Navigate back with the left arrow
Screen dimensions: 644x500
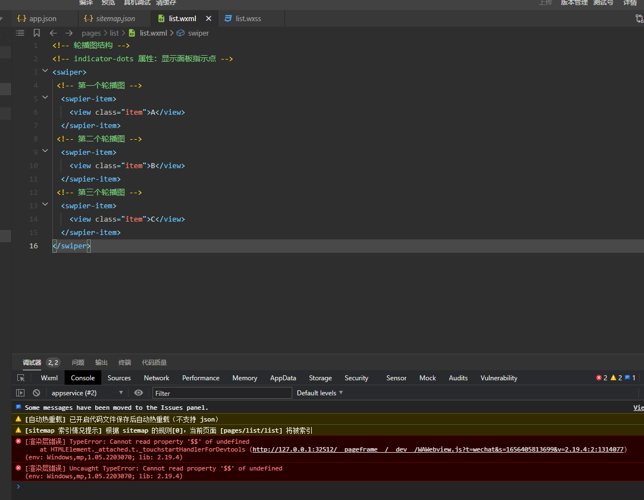click(53, 33)
